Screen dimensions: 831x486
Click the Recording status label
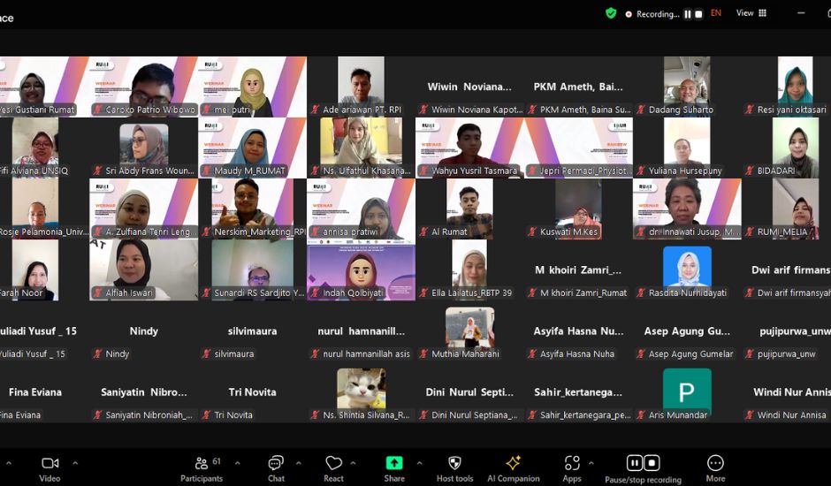[x=656, y=14]
